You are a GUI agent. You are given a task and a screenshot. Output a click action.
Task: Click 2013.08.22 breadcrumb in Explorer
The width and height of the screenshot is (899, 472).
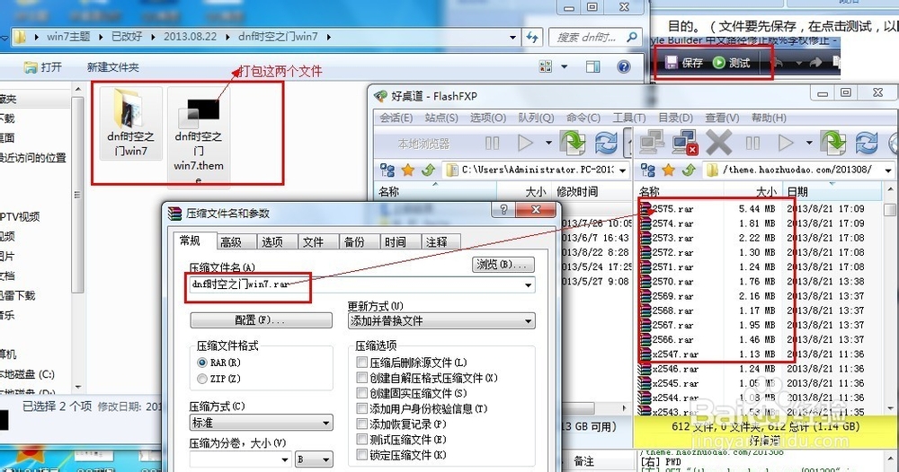[x=191, y=37]
